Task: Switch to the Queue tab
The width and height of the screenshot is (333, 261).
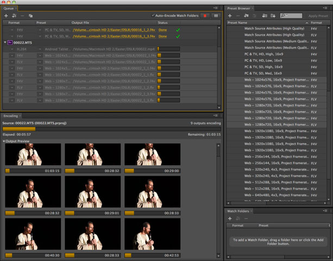Action: [x=10, y=8]
